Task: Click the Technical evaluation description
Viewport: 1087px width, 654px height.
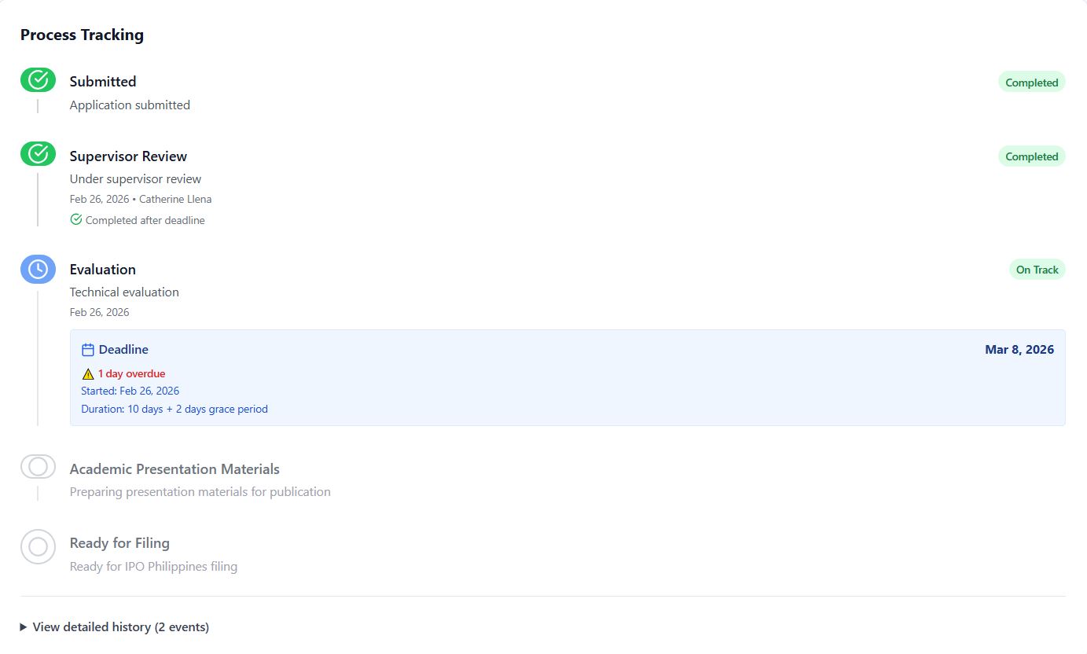Action: pyautogui.click(x=124, y=292)
